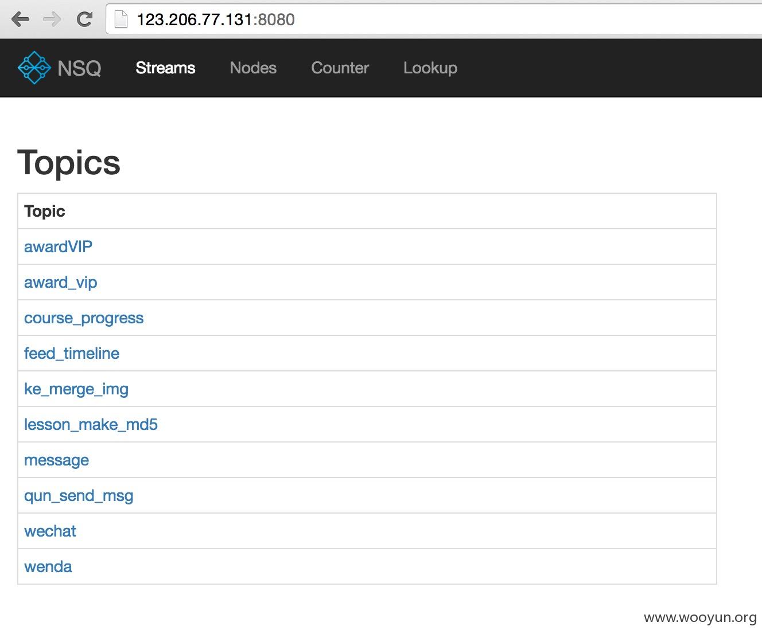Click the browser forward arrow
This screenshot has height=634, width=762.
[x=52, y=19]
